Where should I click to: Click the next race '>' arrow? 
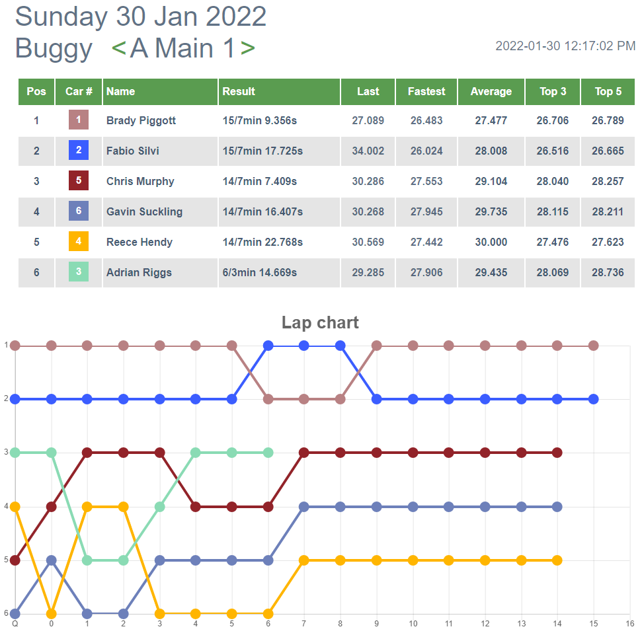(x=248, y=48)
